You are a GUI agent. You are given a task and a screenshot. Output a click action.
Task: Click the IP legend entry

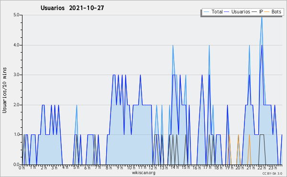pos(257,11)
